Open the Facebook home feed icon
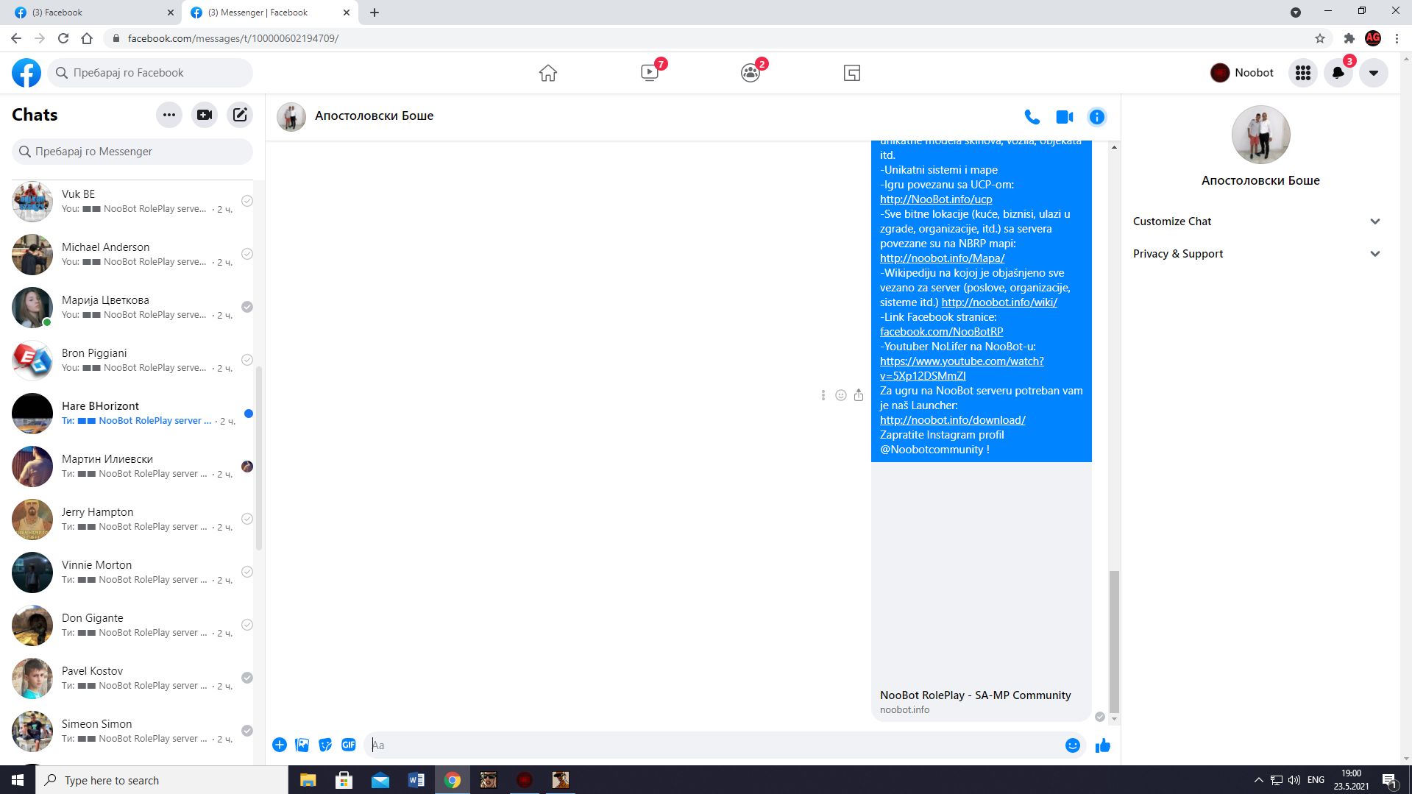Viewport: 1412px width, 794px height. [x=547, y=73]
